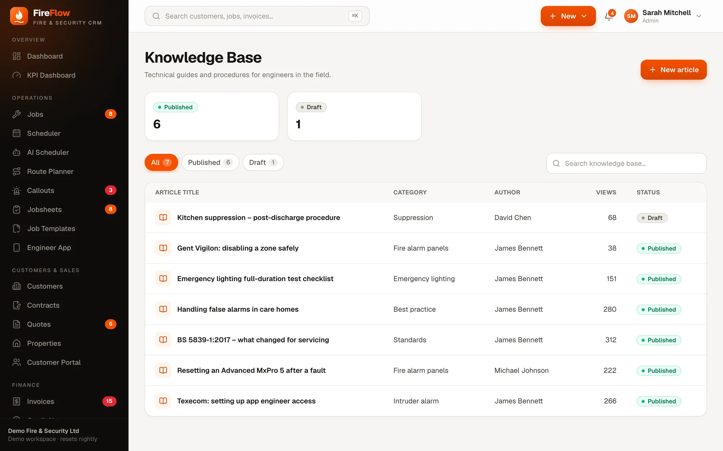Click the New article button
The height and width of the screenshot is (451, 723).
[x=673, y=70]
